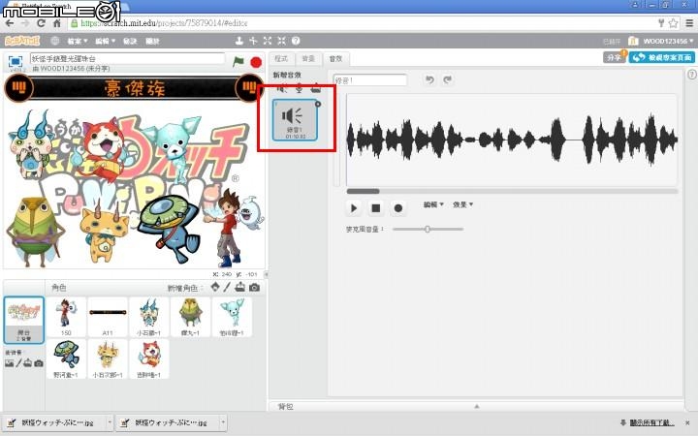Select sprite A11
Screen dimensions: 698x436
pyautogui.click(x=108, y=317)
